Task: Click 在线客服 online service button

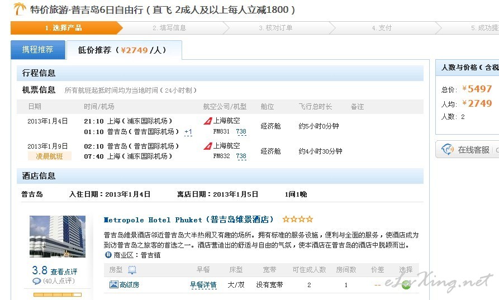Action: pos(467,150)
